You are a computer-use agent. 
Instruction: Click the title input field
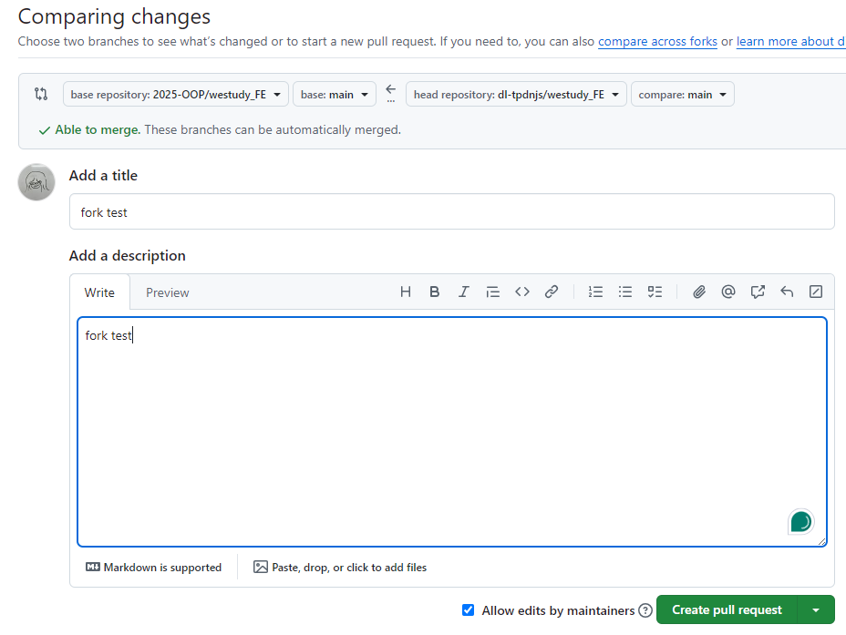pos(451,212)
